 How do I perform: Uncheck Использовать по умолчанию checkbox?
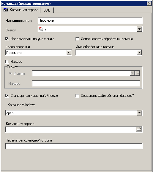(x=7, y=39)
